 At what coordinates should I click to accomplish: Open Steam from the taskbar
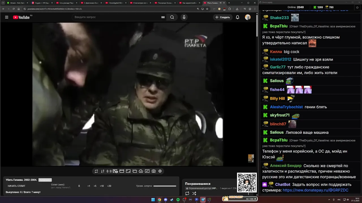click(x=172, y=200)
